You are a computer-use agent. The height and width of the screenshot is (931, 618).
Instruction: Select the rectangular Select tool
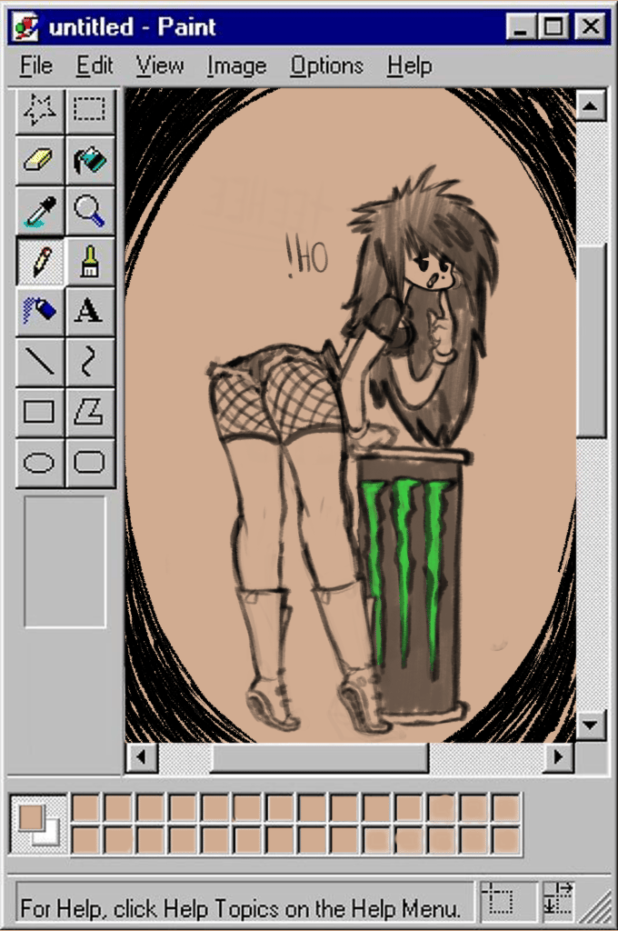click(90, 110)
